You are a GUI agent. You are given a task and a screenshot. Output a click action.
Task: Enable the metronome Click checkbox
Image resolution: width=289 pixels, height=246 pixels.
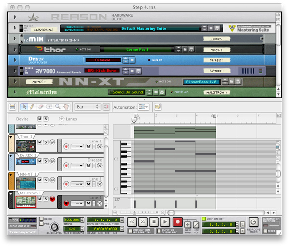pos(41,219)
